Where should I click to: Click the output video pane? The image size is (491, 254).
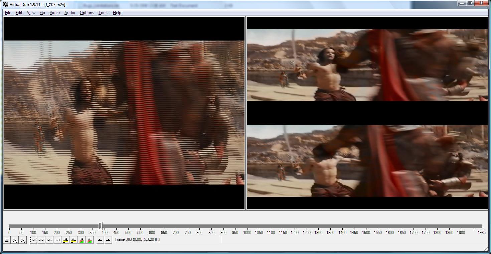coord(367,113)
